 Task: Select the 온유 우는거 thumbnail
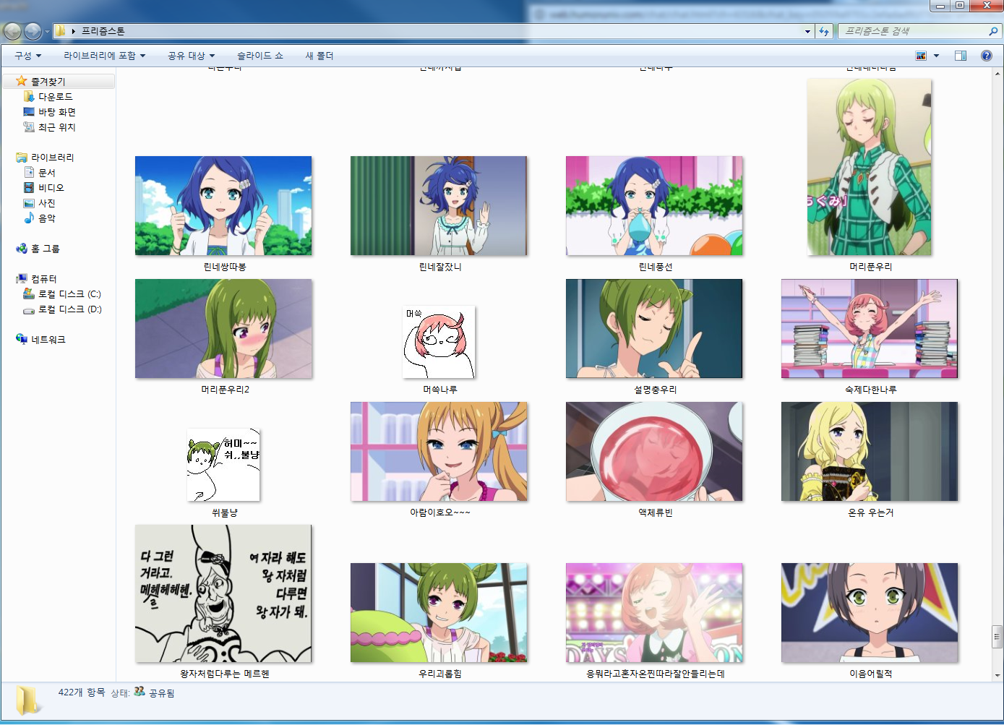[870, 451]
